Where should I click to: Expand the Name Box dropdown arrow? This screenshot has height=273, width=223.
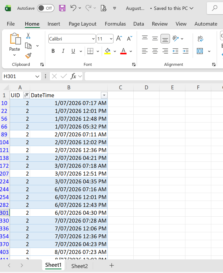click(x=37, y=77)
